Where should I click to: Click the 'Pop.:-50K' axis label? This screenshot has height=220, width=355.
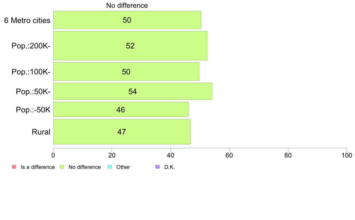[x=33, y=110]
